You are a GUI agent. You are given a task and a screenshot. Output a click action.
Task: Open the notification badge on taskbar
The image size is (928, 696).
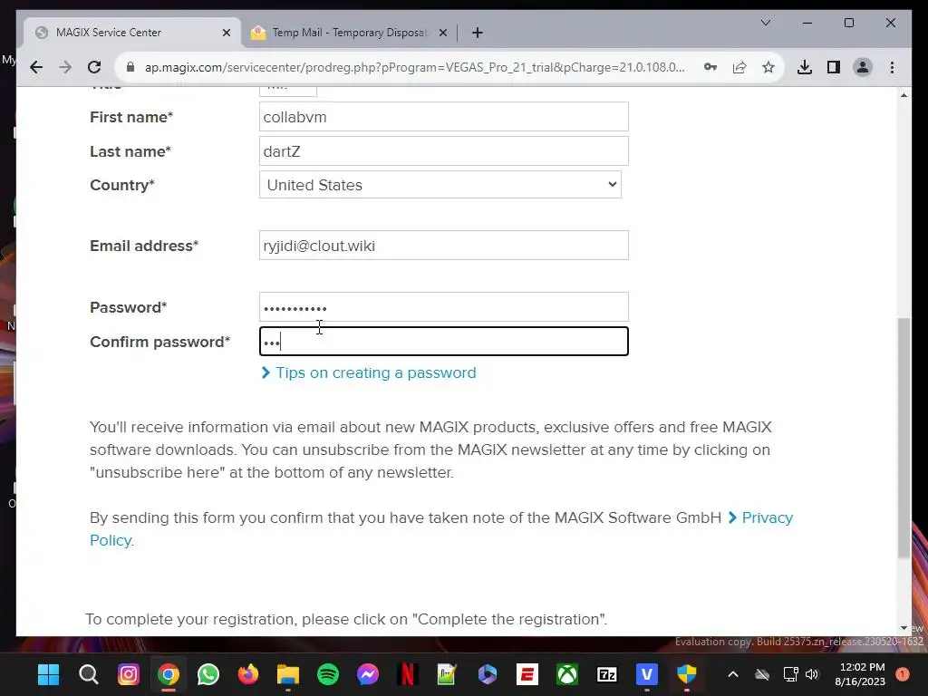tap(903, 674)
